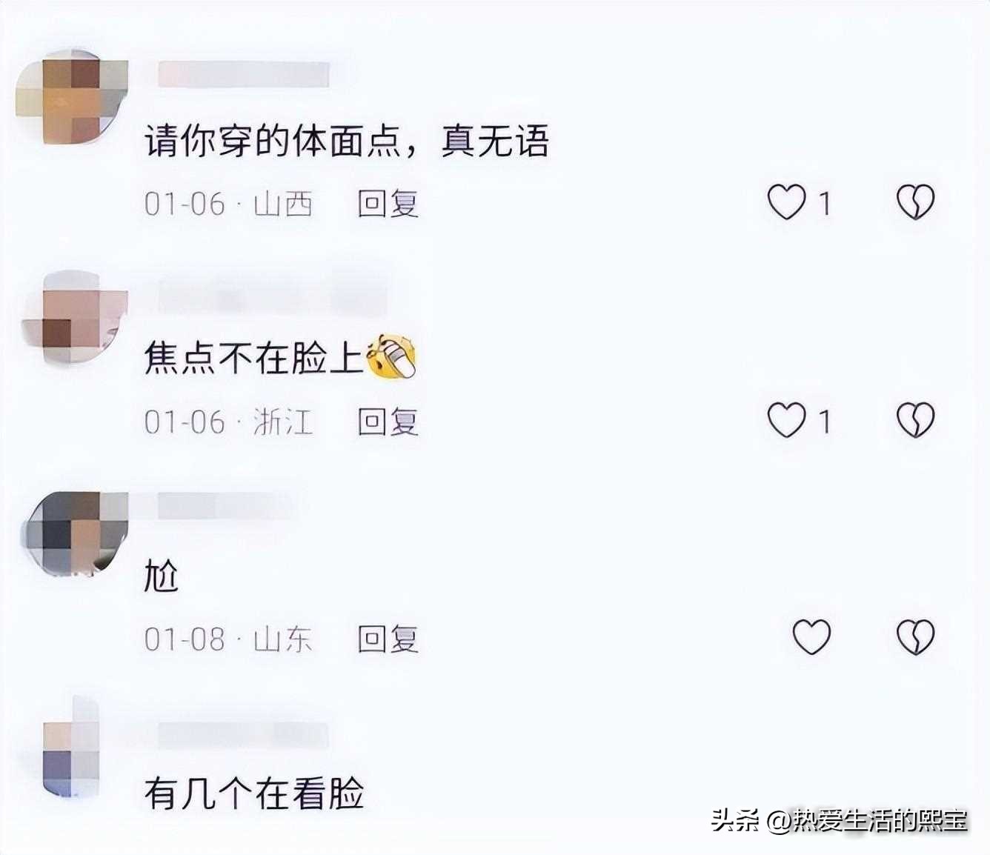This screenshot has height=855, width=990.
Task: Reply to the 请你穿的体面点 comment
Action: point(388,203)
